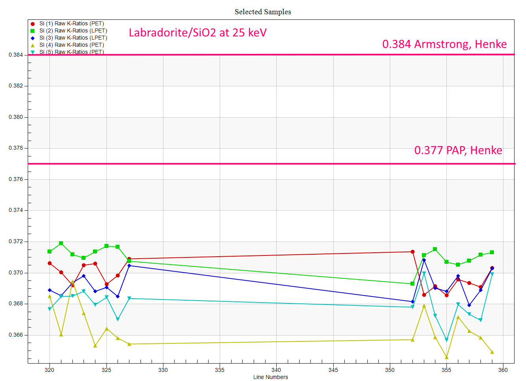Click the 0.384 y-axis tick label
This screenshot has height=381, width=526.
coord(16,55)
